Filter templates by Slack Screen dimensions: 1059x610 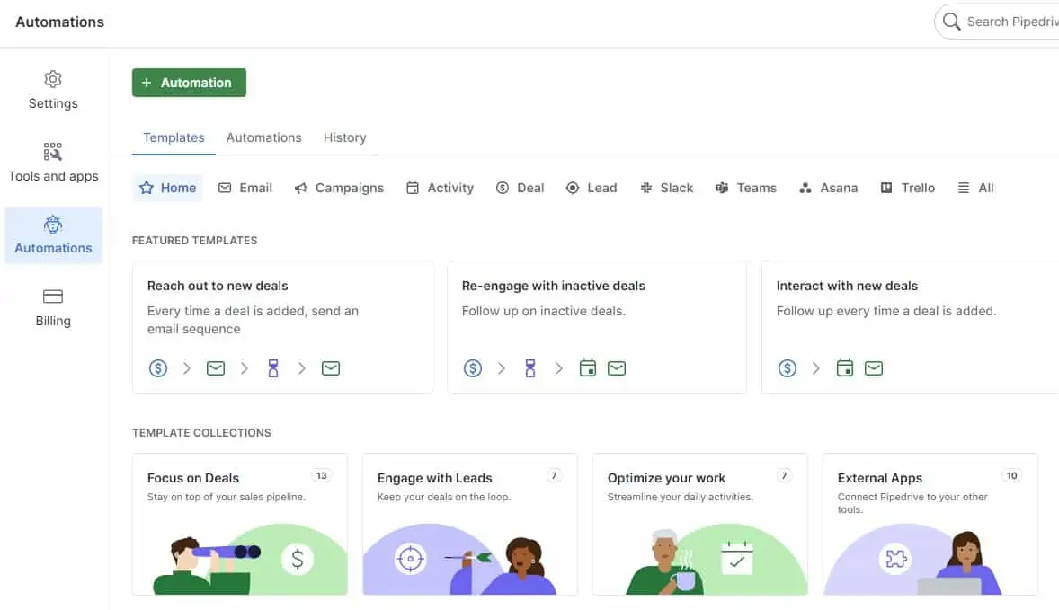click(x=667, y=189)
